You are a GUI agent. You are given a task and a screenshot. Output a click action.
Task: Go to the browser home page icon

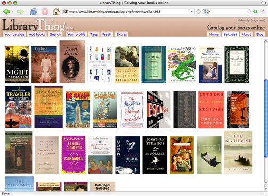[x=56, y=12]
